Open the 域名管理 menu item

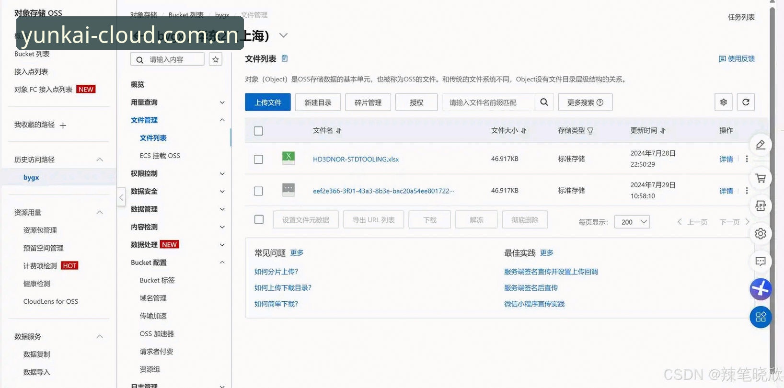click(x=153, y=298)
